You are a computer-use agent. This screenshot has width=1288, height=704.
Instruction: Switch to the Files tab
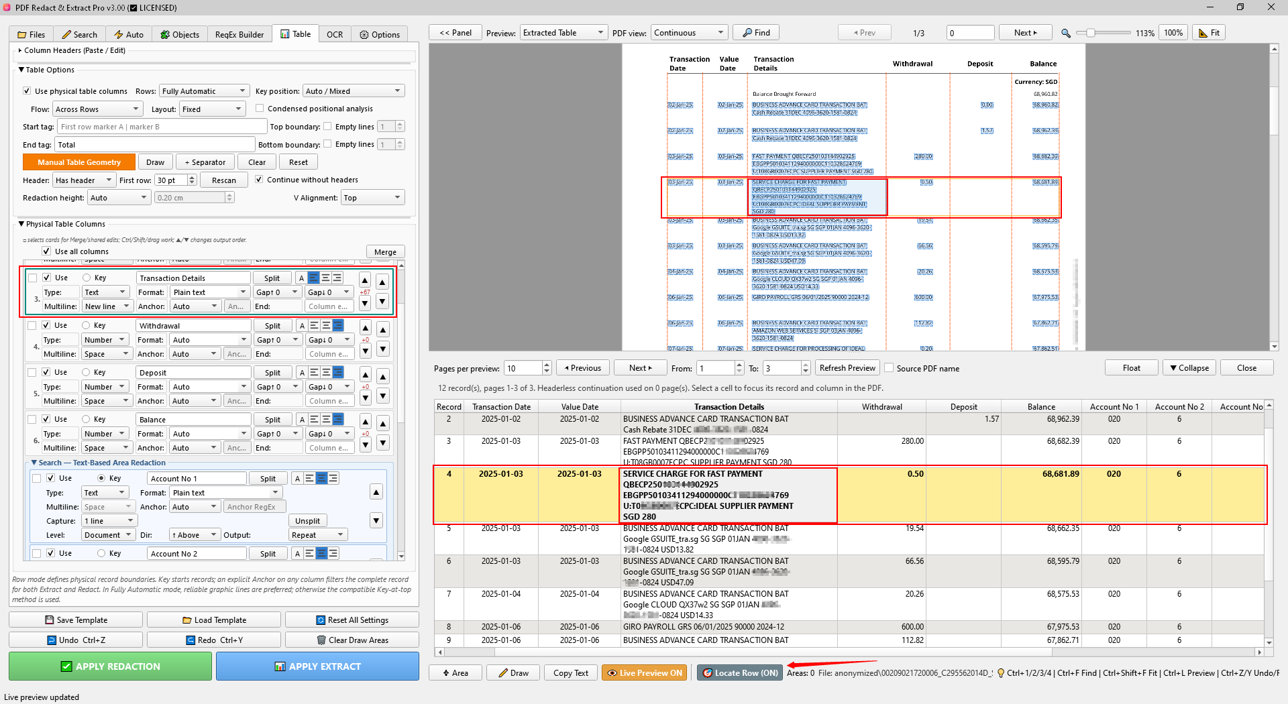click(x=32, y=35)
